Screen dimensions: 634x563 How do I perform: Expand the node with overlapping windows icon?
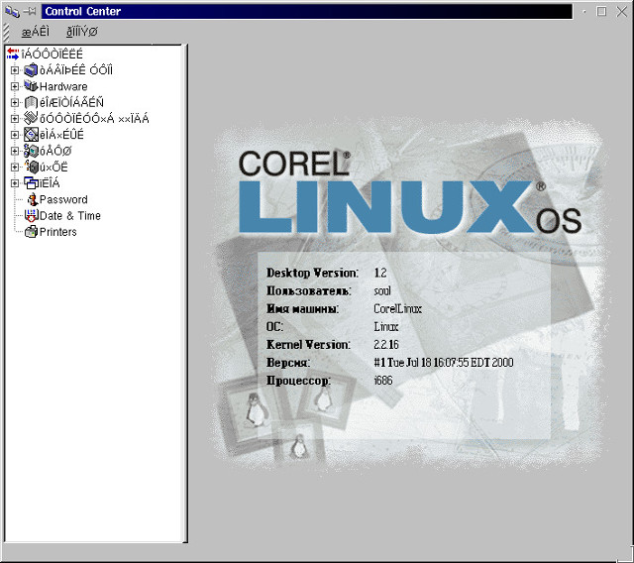15,183
